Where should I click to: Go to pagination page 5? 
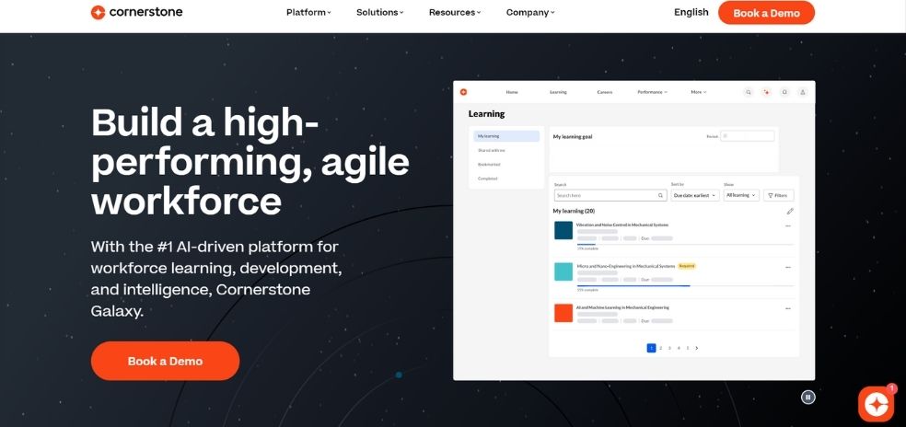pyautogui.click(x=688, y=348)
